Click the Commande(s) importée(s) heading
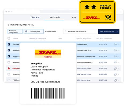The image size is (127, 106). pyautogui.click(x=21, y=25)
